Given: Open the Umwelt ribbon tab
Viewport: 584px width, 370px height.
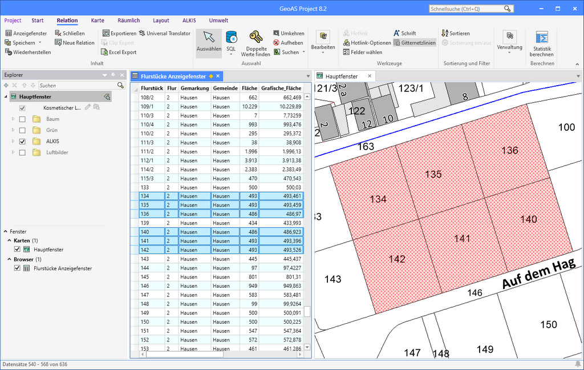Looking at the screenshot, I should click(218, 21).
